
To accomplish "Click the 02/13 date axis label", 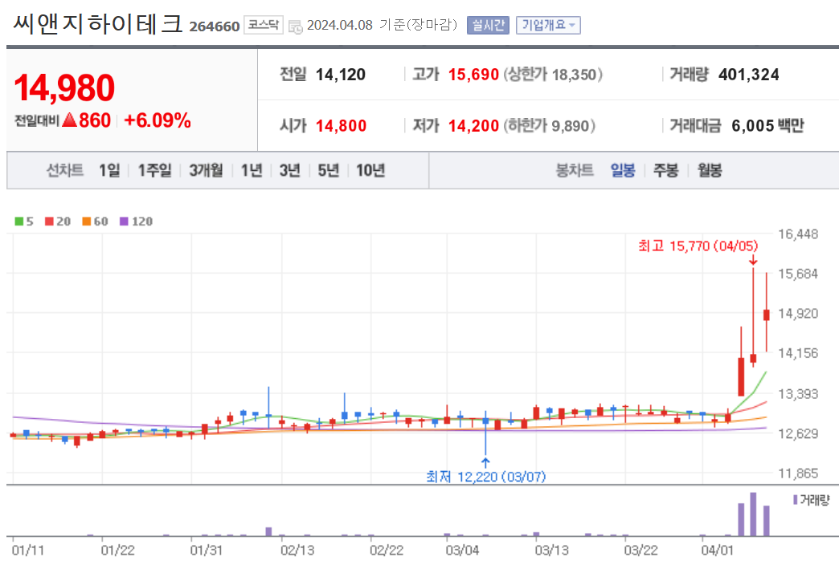I will 297,550.
